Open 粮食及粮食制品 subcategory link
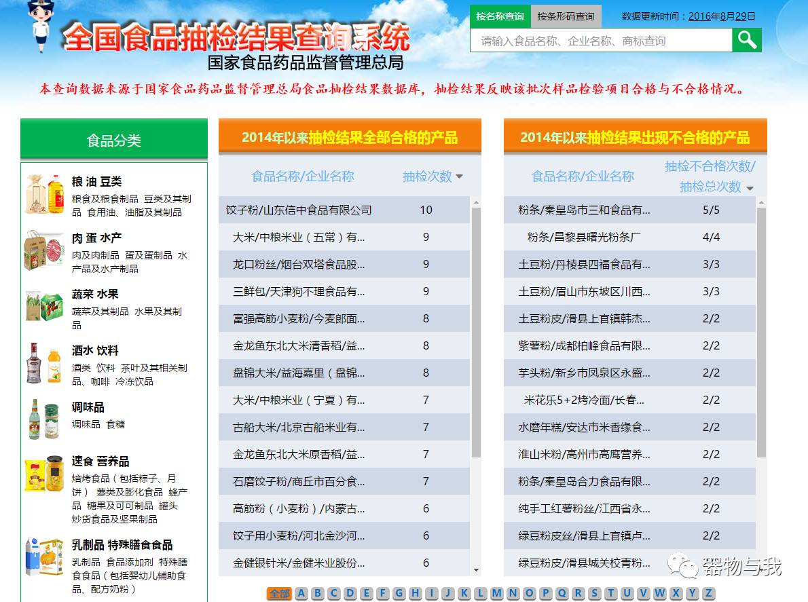Screen dimensions: 808x602 [105, 199]
